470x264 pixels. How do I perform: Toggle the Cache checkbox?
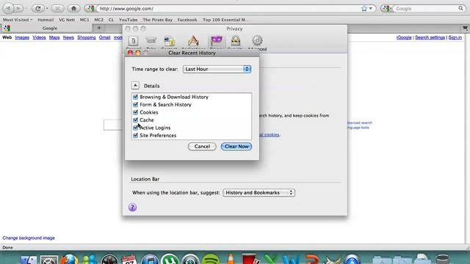[x=135, y=120]
